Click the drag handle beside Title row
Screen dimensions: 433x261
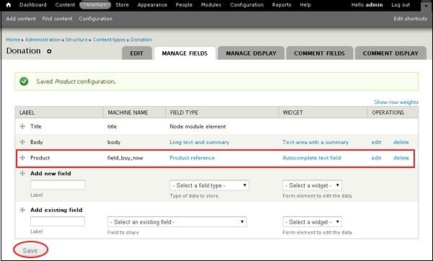(x=22, y=126)
